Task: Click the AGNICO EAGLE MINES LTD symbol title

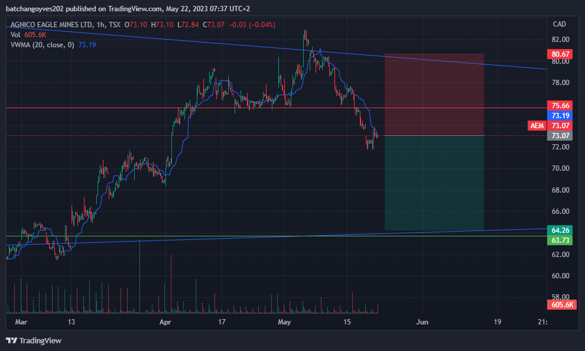Action: click(x=51, y=25)
